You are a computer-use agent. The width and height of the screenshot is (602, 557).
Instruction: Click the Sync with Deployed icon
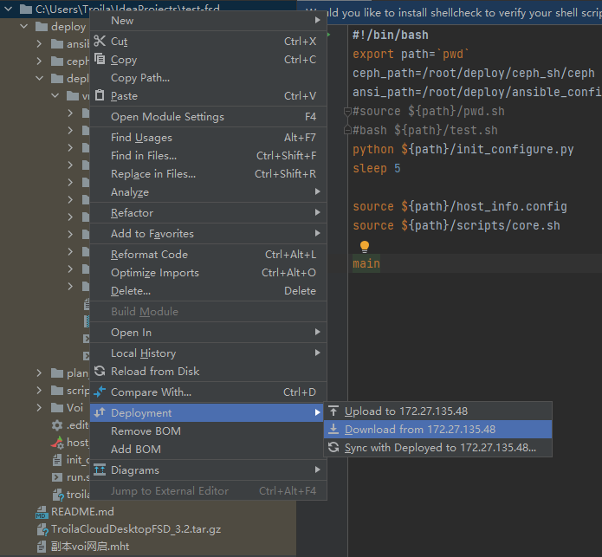[x=333, y=448]
